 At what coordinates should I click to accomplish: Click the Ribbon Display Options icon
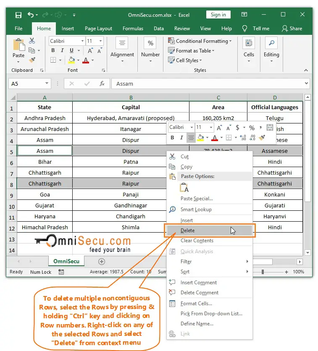click(x=244, y=15)
